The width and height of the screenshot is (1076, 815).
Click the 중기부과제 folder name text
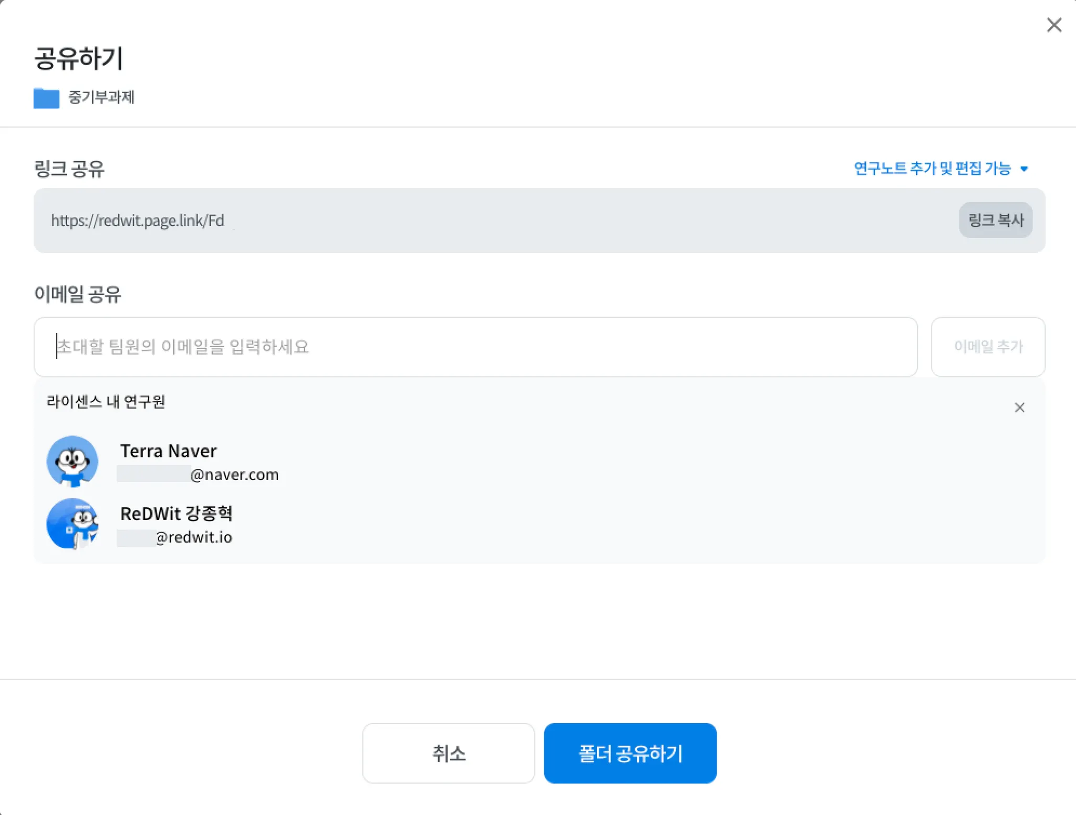(101, 97)
